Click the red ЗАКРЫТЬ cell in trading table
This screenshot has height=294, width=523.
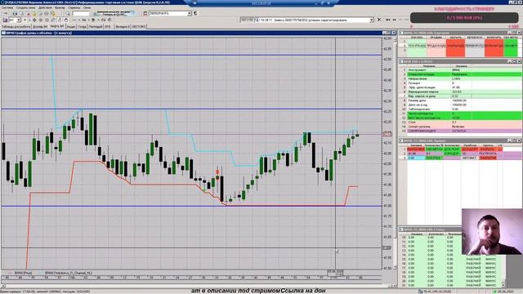(x=456, y=46)
